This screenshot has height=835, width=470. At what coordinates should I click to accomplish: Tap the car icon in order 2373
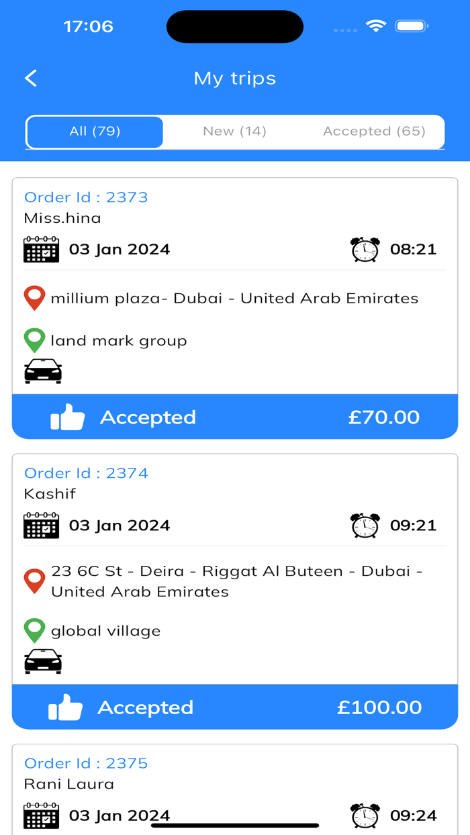(x=43, y=371)
